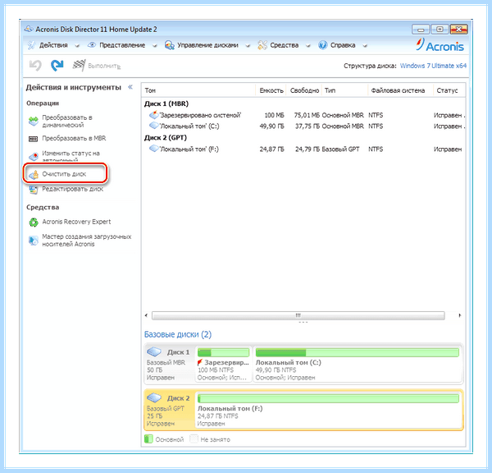Click Редактировать диск operation
492x473 pixels.
pyautogui.click(x=73, y=189)
